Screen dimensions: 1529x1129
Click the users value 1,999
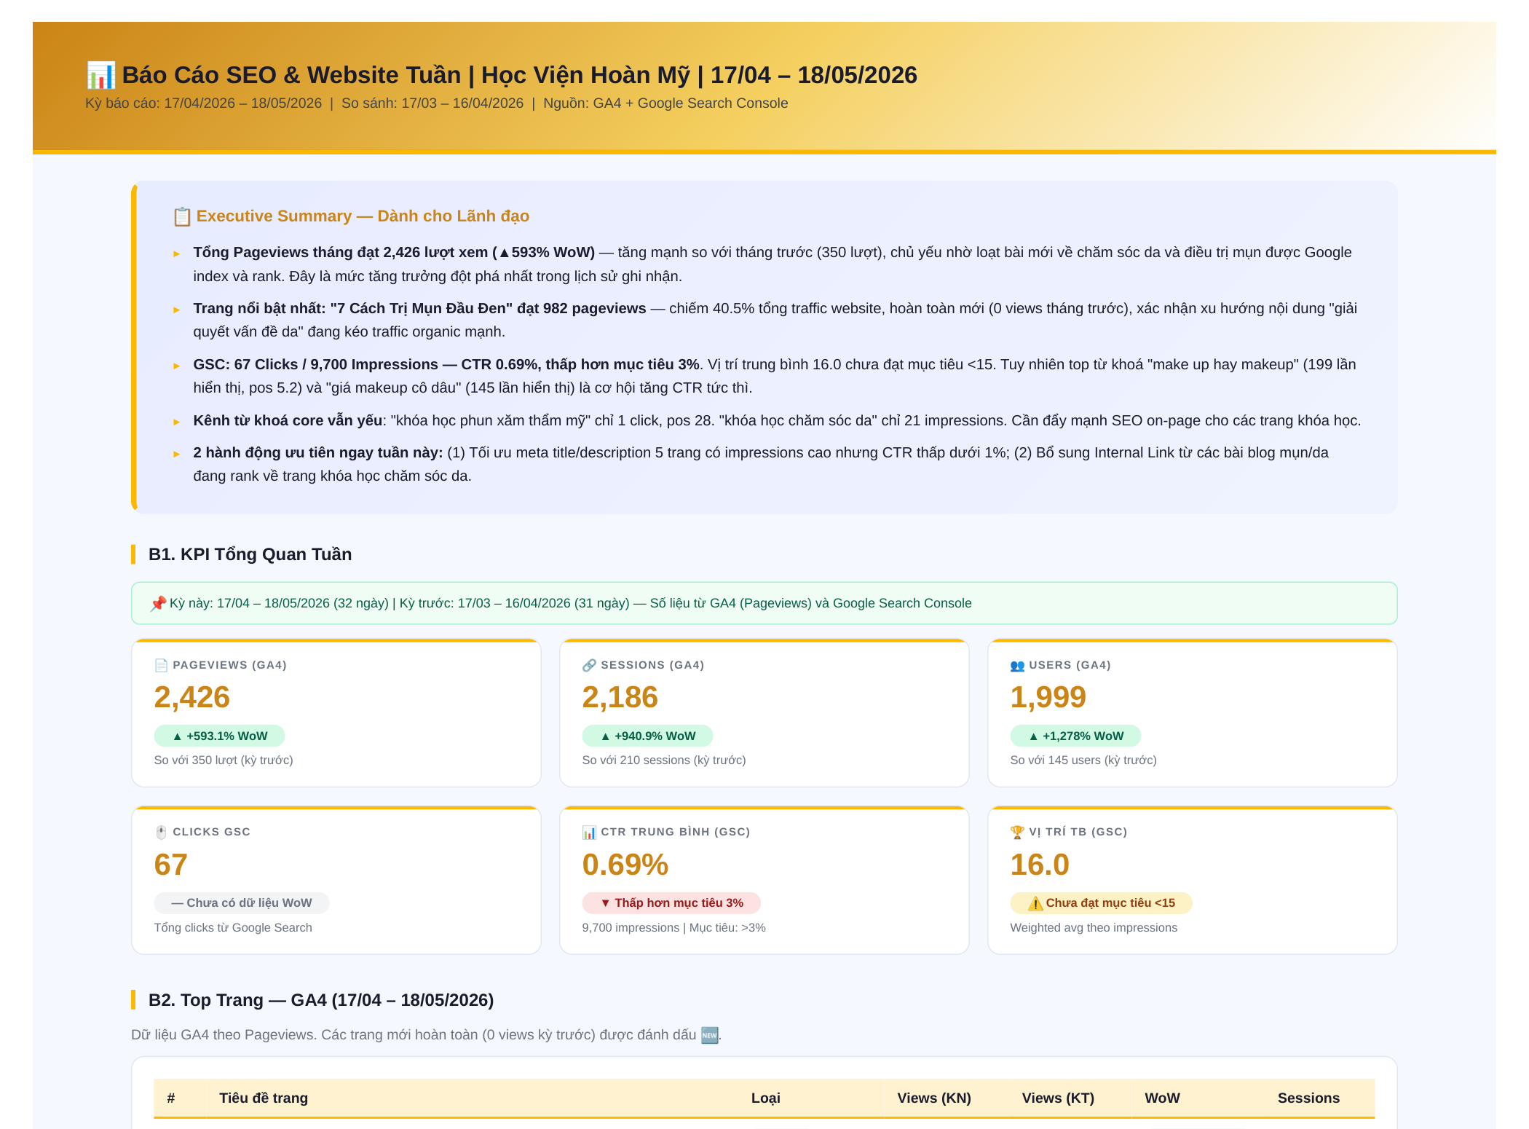pos(1048,697)
